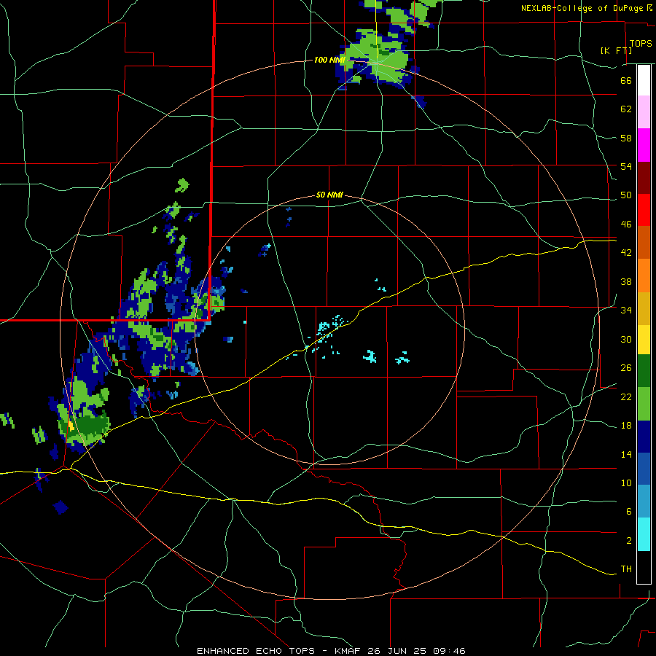Image resolution: width=656 pixels, height=656 pixels.
Task: Click the yellow segment of the legend bar
Action: (644, 340)
